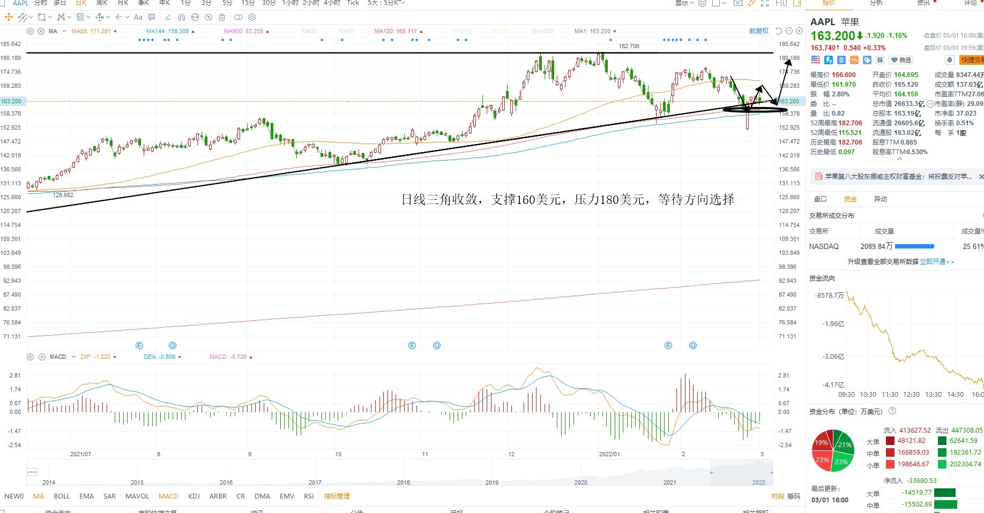The image size is (984, 513).
Task: Switch to 周K weekly chart
Action: coord(101,3)
